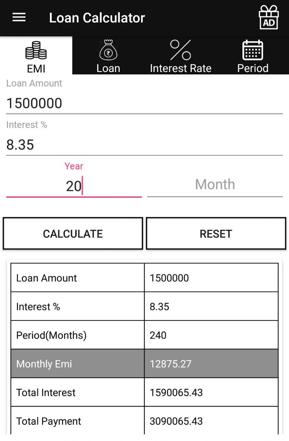Tap the Month input field
The image size is (289, 441).
coord(215,185)
